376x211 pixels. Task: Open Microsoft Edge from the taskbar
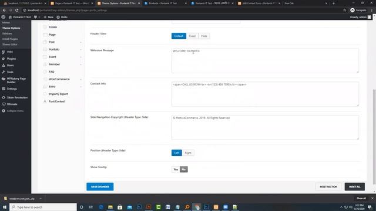click(101, 207)
